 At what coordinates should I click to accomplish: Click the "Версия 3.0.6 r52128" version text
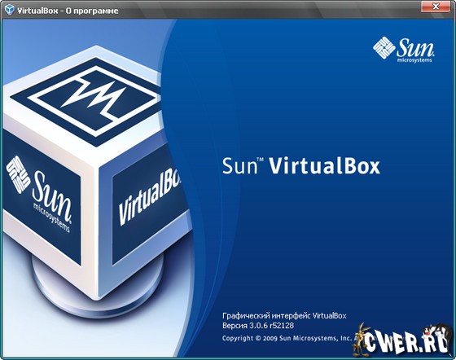tap(258, 326)
